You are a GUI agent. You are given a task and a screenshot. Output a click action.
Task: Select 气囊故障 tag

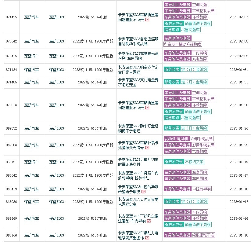click(199, 151)
